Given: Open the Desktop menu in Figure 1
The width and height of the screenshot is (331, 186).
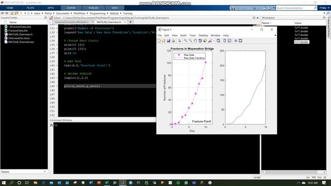Looking at the screenshot, I should tap(203, 36).
